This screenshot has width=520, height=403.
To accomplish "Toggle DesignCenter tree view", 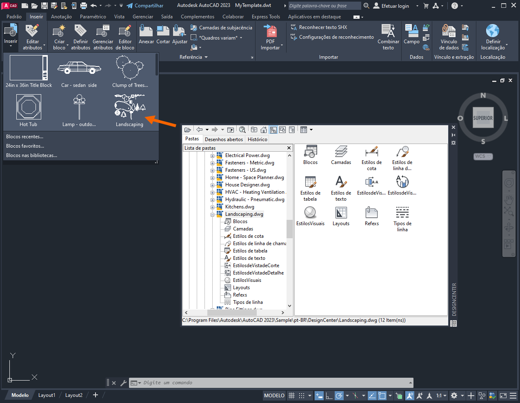I will (x=273, y=130).
